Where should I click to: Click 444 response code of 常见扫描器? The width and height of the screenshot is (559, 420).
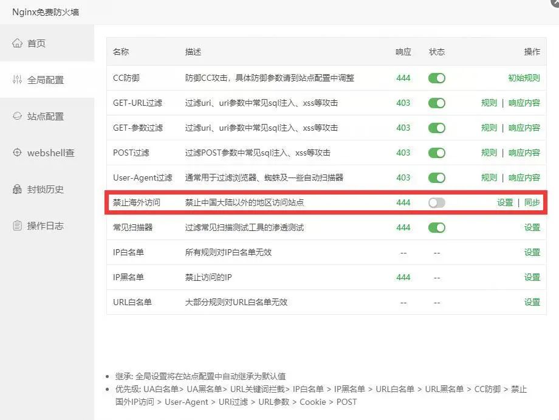403,227
